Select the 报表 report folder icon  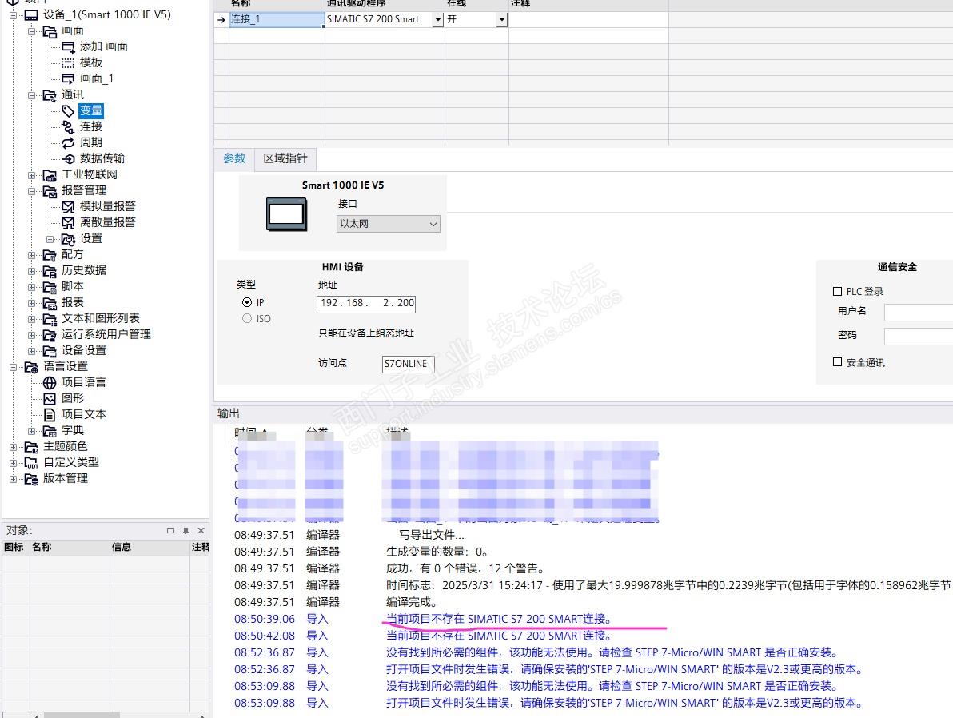pos(50,303)
